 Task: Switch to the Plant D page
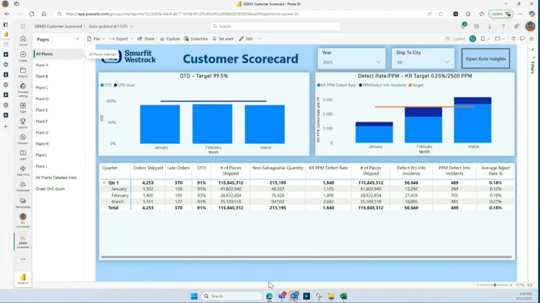coord(58,99)
